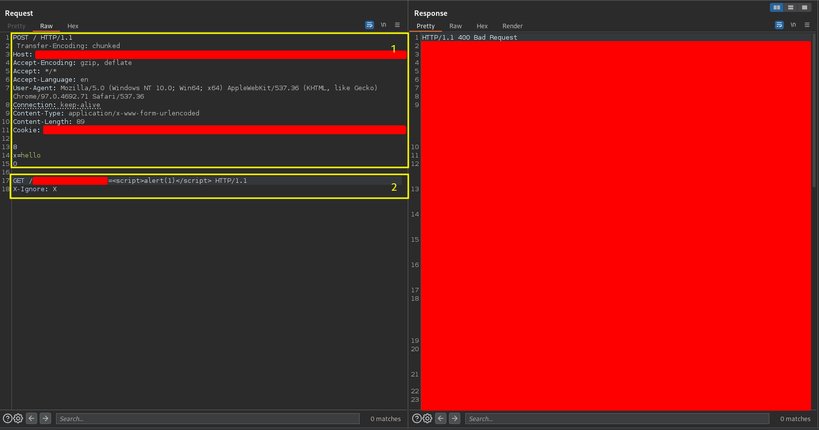Open Response search settings gear
Viewport: 819px width, 430px height.
coord(427,419)
